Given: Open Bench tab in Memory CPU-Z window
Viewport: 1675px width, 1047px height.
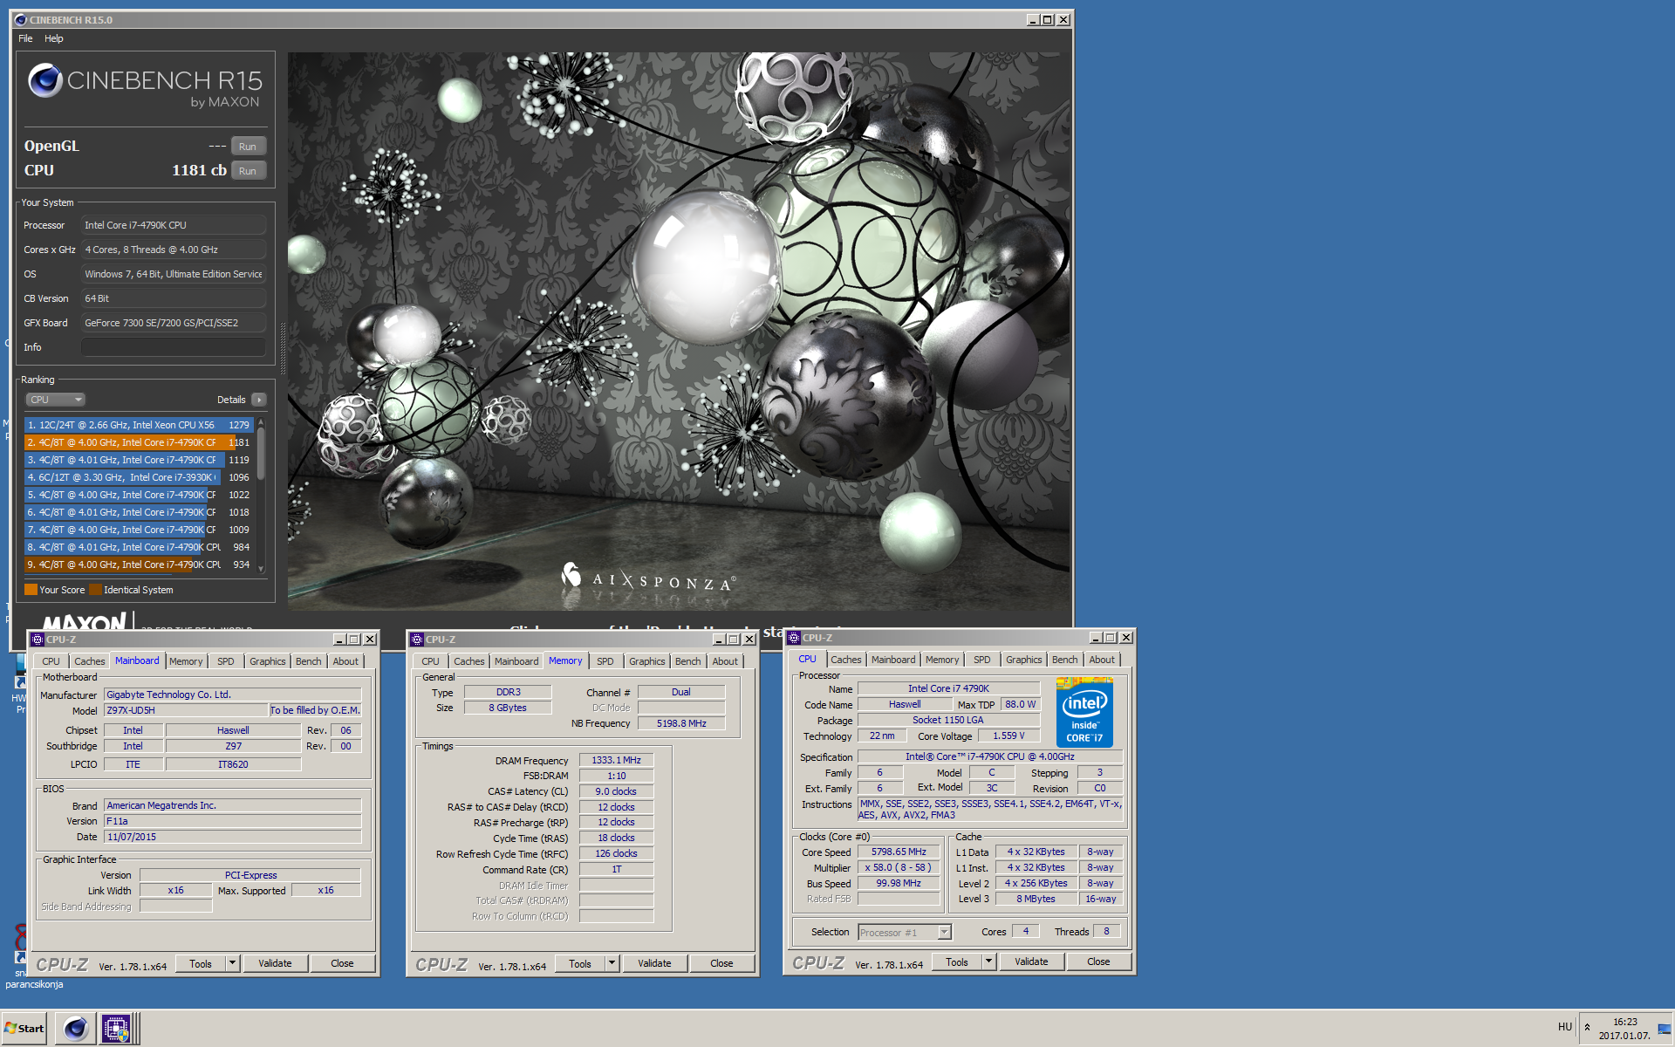Looking at the screenshot, I should point(687,661).
